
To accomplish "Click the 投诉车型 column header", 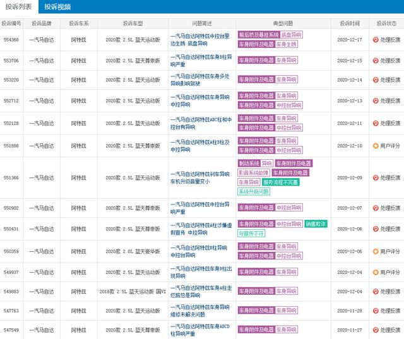I will tap(133, 23).
